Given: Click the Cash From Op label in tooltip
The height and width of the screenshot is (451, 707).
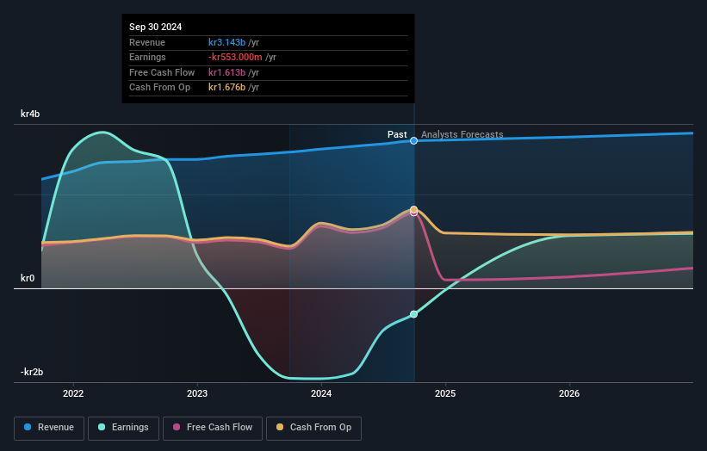Looking at the screenshot, I should click(159, 88).
